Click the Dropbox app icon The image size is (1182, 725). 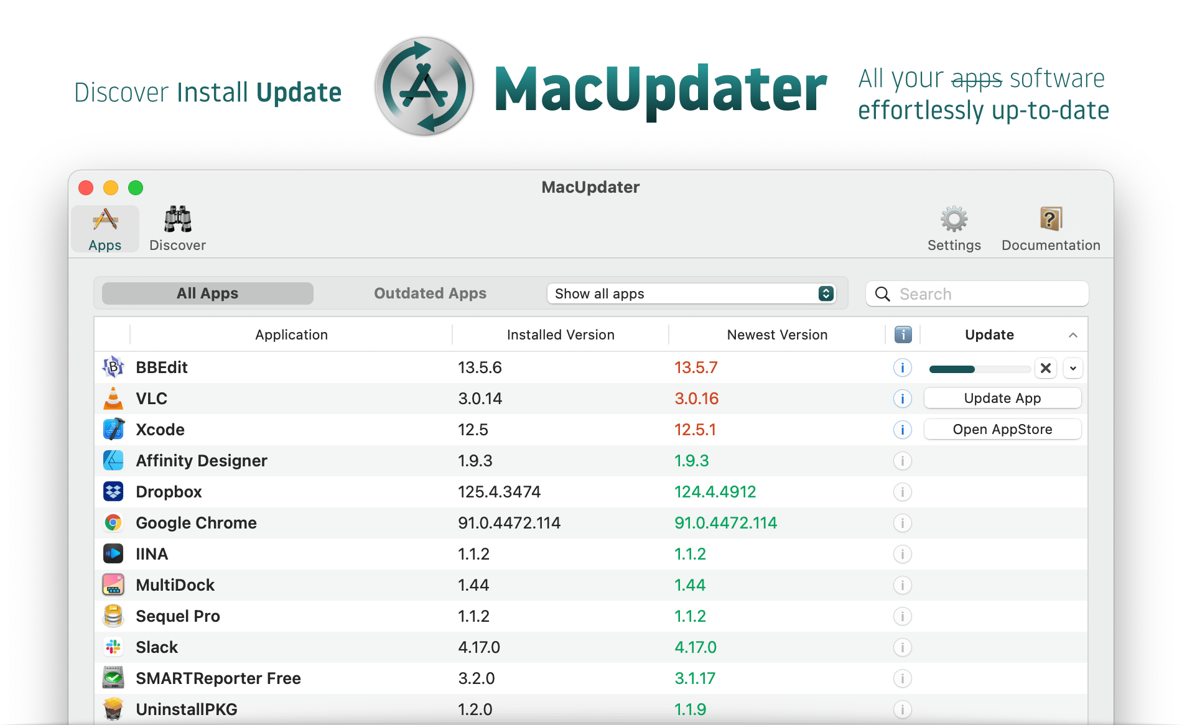(x=113, y=492)
